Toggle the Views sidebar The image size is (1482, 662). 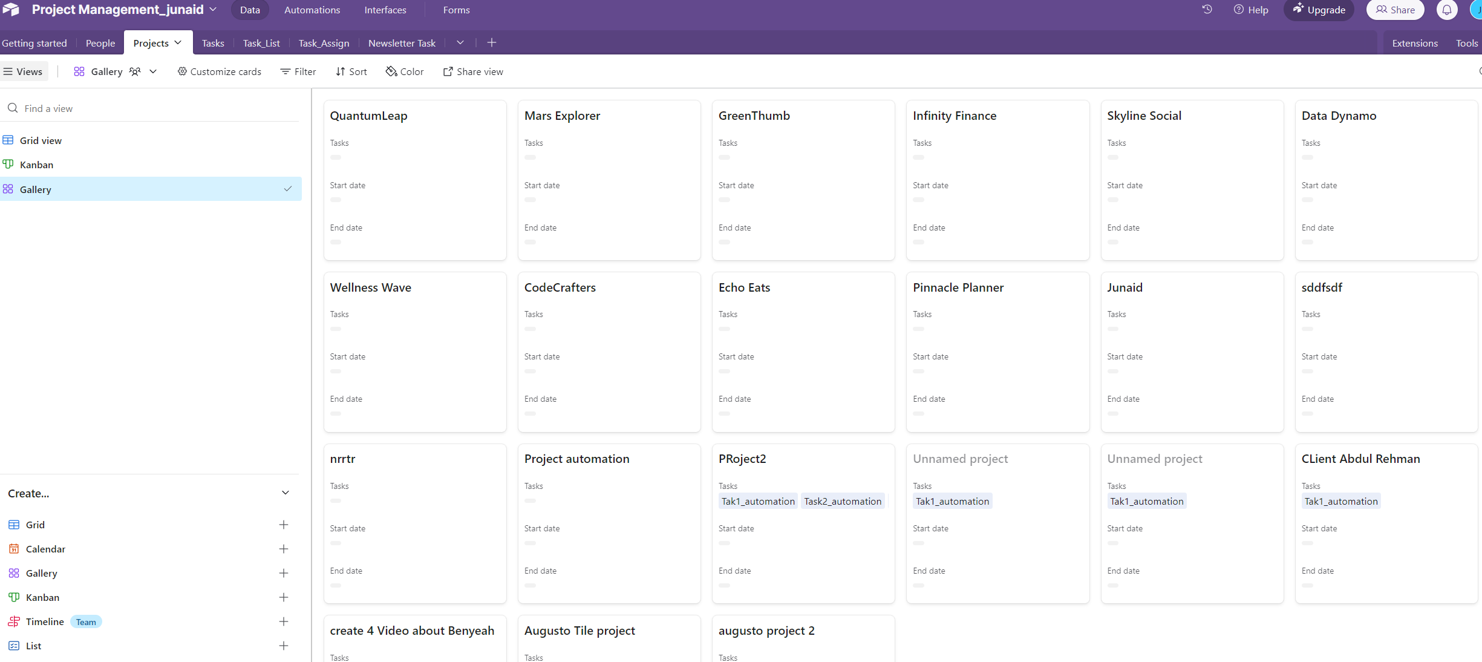coord(23,71)
